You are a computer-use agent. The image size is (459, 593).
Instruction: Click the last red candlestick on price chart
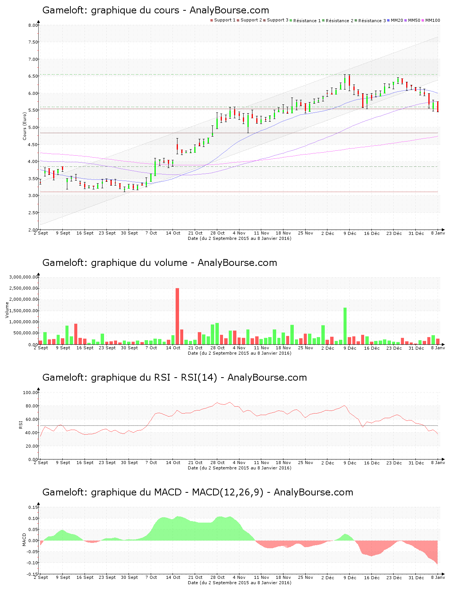click(x=438, y=106)
